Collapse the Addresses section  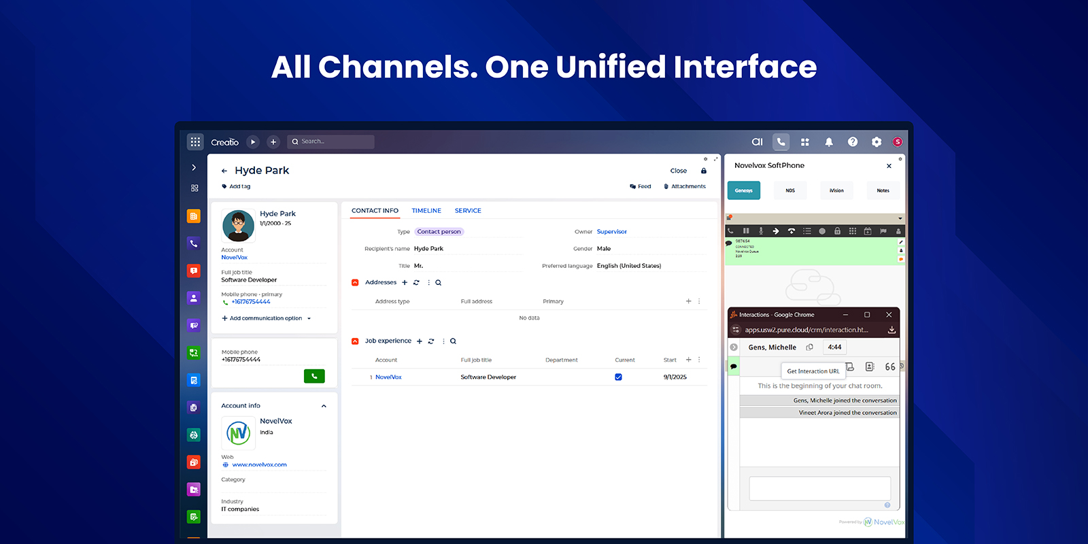tap(355, 283)
